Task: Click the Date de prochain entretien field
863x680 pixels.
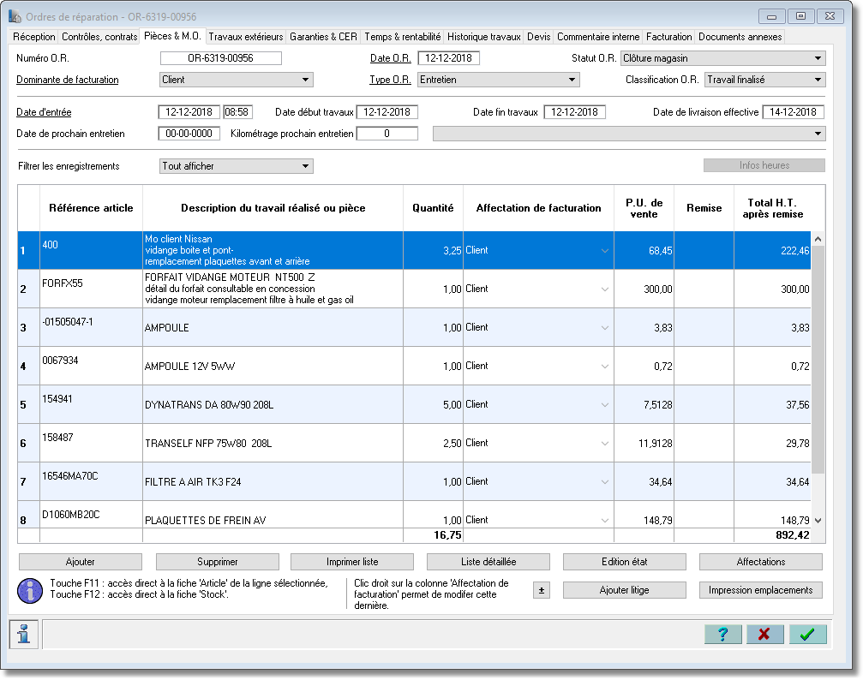Action: tap(189, 134)
